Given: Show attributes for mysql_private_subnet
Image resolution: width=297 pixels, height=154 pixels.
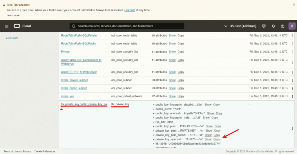Looking at the screenshot, I should (172, 80).
